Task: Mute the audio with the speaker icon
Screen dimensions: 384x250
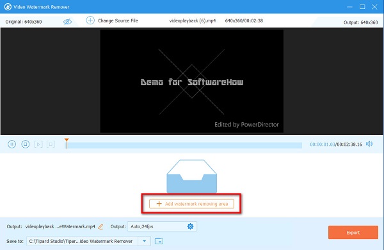Action: [x=369, y=144]
